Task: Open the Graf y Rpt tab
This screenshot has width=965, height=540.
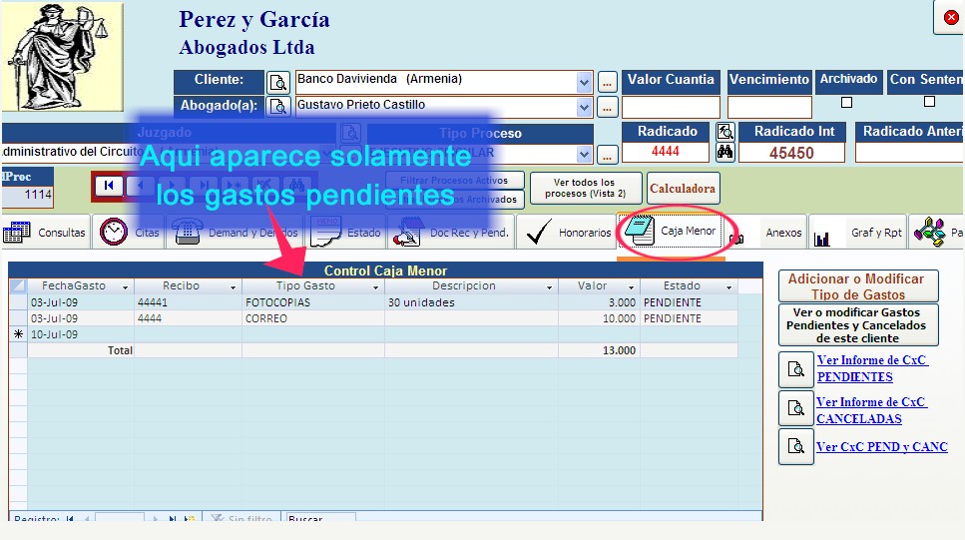Action: click(858, 233)
